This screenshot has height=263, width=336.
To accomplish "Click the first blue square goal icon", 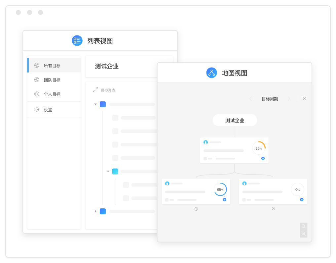I will coord(103,104).
